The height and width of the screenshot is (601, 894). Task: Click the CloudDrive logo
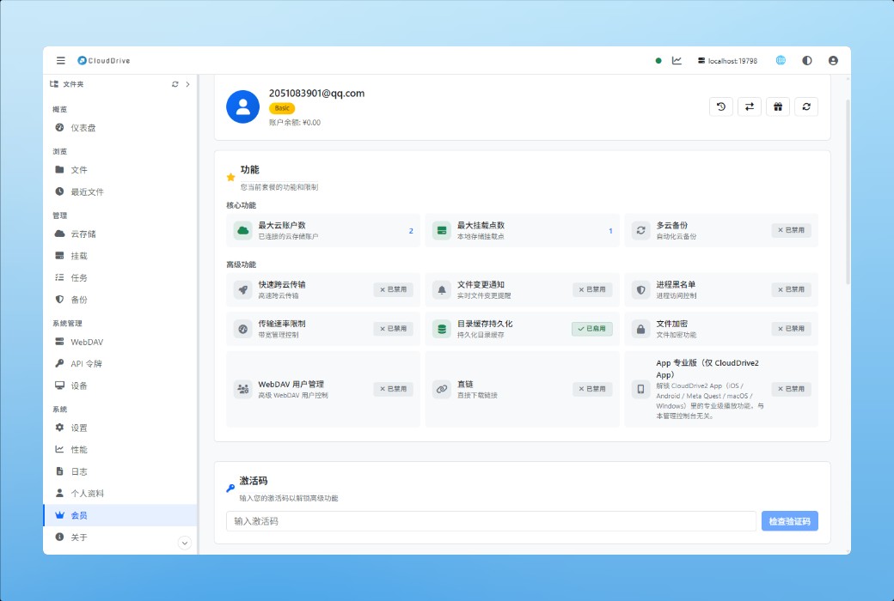(104, 60)
